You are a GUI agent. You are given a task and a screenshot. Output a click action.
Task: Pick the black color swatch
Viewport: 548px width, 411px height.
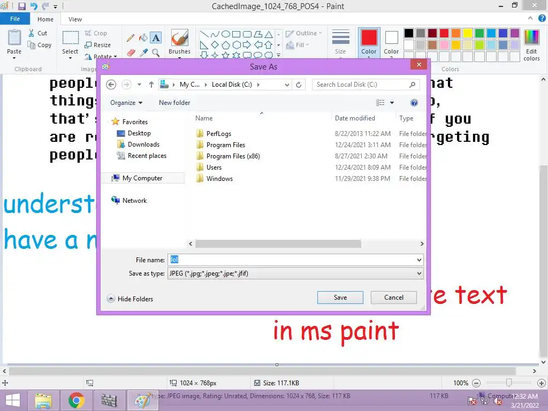pos(408,33)
